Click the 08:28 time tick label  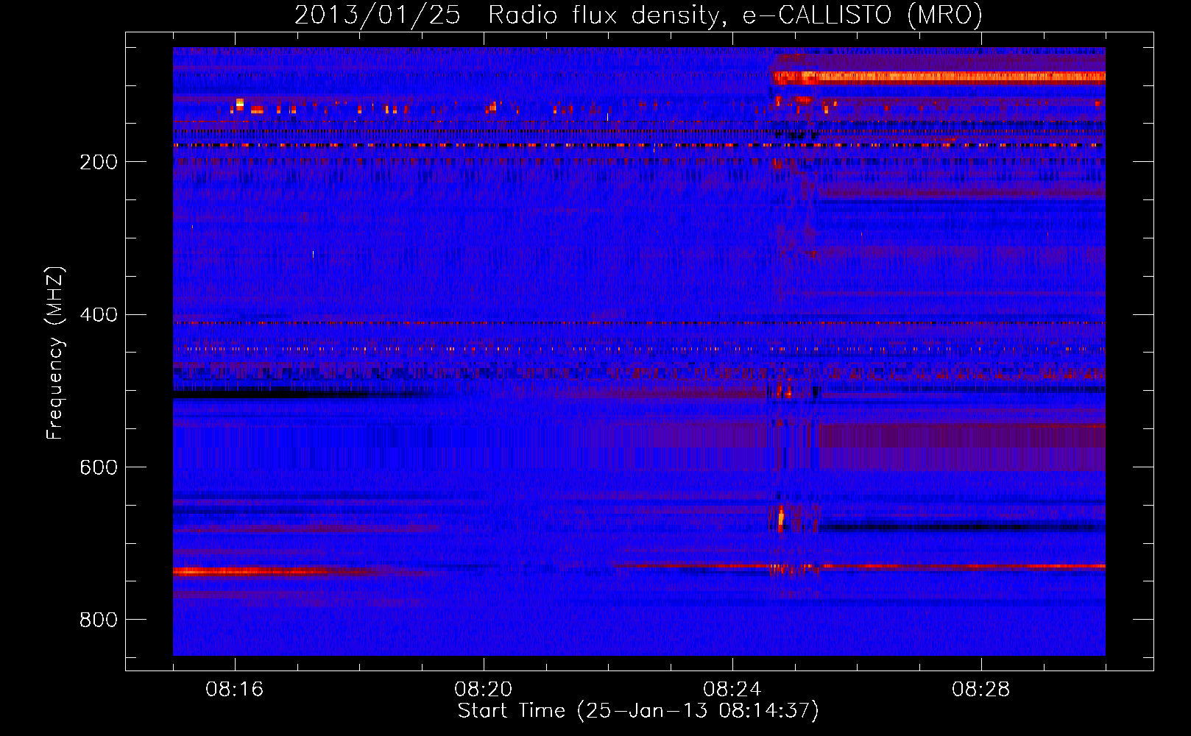point(981,690)
